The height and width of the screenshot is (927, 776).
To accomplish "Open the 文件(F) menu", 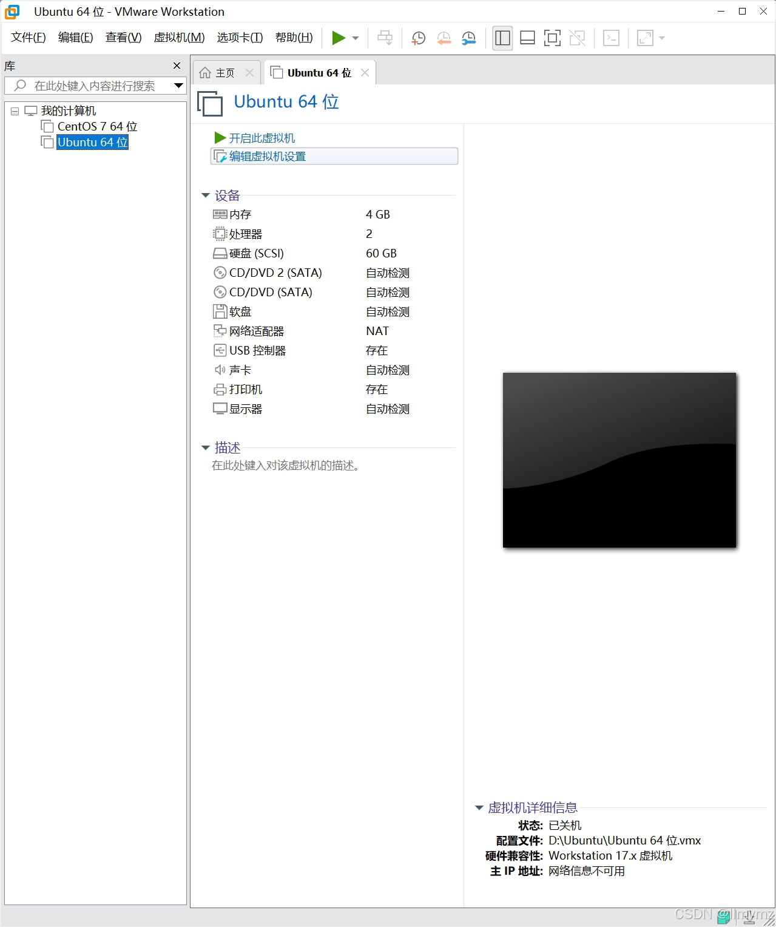I will (x=29, y=38).
